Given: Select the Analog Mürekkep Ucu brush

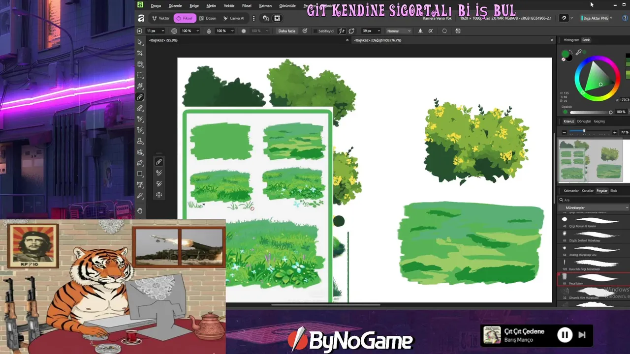Looking at the screenshot, I should click(x=594, y=251).
